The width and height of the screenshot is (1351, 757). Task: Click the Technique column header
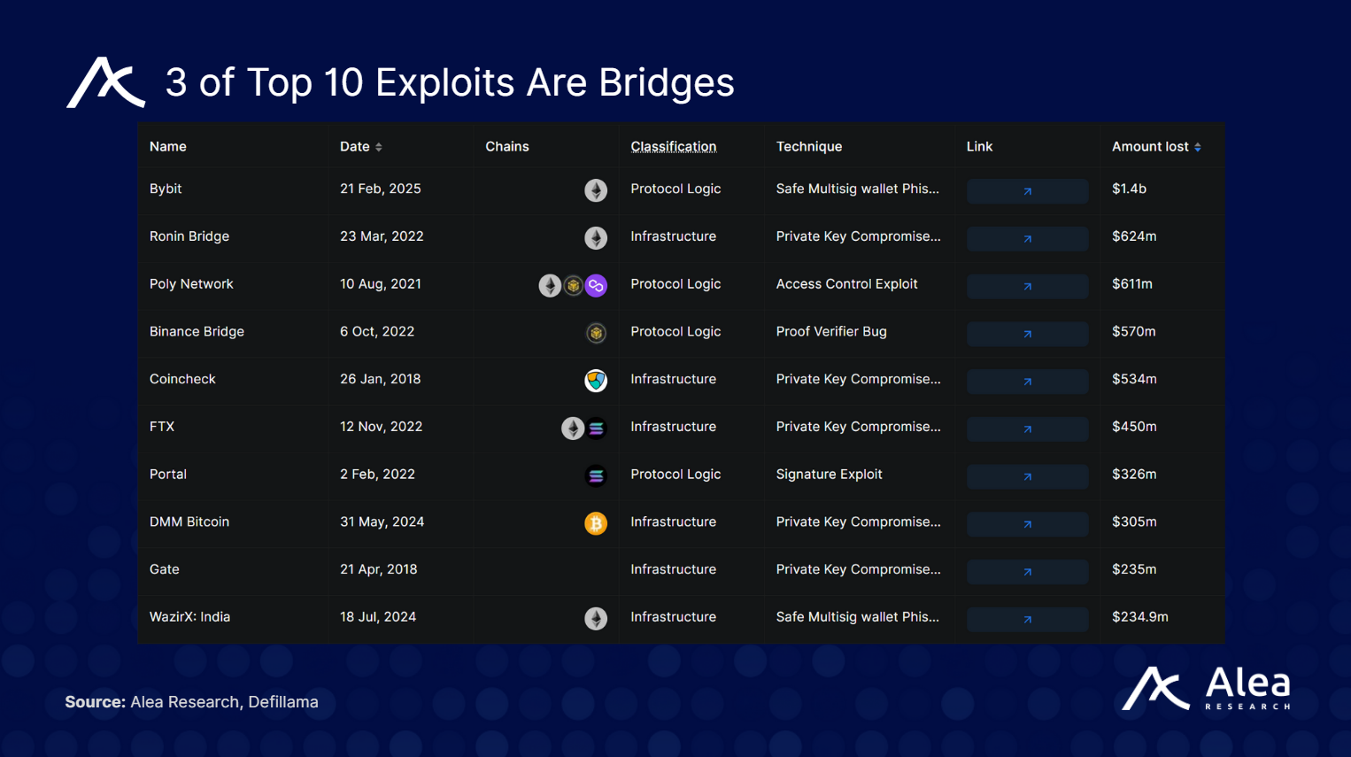coord(809,147)
